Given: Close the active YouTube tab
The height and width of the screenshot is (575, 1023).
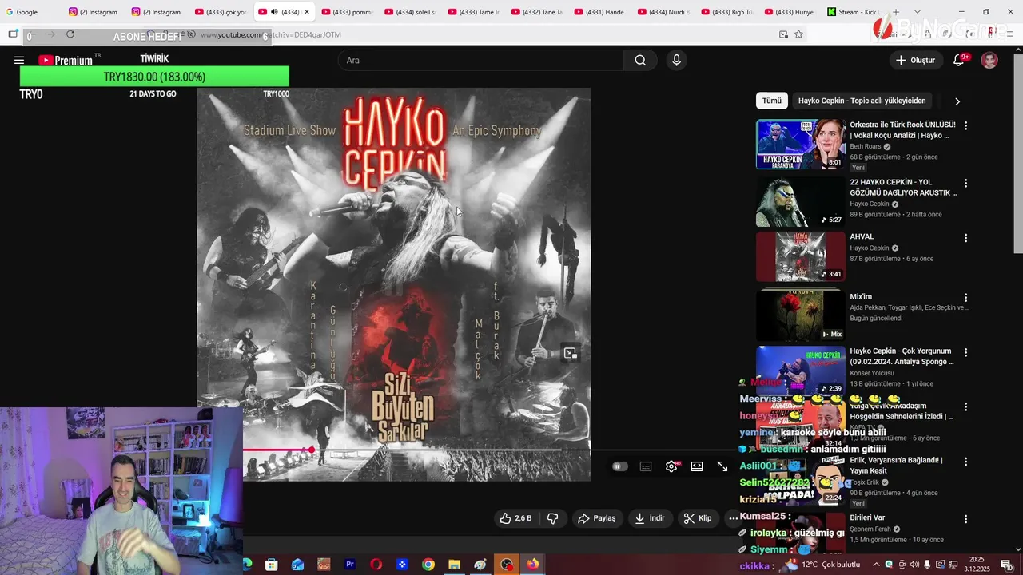Looking at the screenshot, I should [306, 12].
